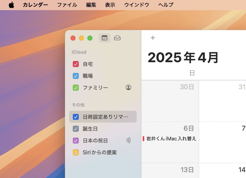Uncheck the 自宅 calendar
Screen dimensions: 246x178
tap(75, 64)
